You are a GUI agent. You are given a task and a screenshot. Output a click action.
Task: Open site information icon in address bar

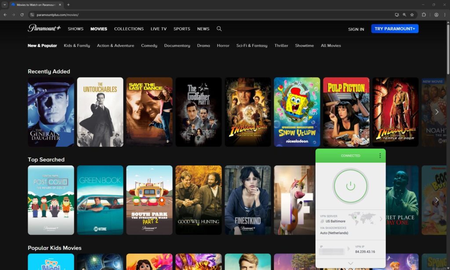(32, 15)
